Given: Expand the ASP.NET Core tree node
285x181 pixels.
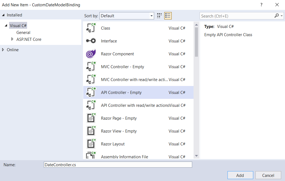Looking at the screenshot, I should click(x=12, y=39).
